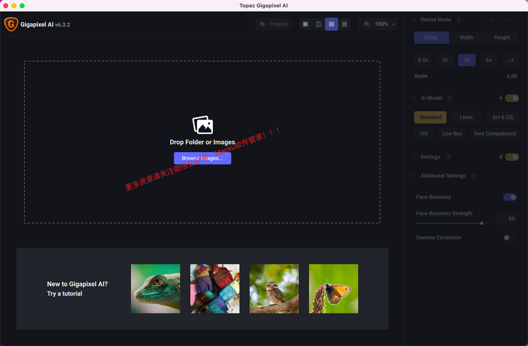Click the AI Model auto lightning icon
Screen dimensions: 528x346
tap(501, 98)
